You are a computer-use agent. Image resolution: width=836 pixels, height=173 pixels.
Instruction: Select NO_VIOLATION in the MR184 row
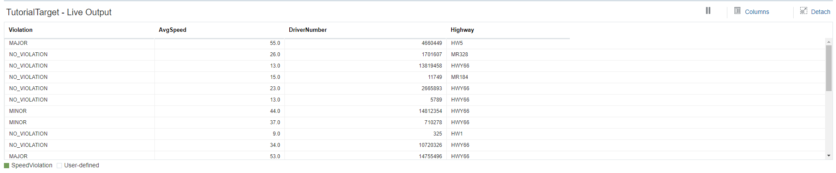pyautogui.click(x=79, y=77)
